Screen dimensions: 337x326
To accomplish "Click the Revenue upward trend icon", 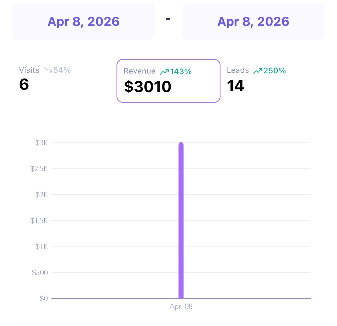I will pyautogui.click(x=164, y=71).
